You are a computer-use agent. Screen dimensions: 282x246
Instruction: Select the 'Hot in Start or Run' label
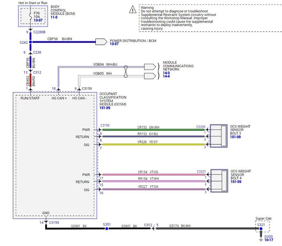(x=33, y=3)
